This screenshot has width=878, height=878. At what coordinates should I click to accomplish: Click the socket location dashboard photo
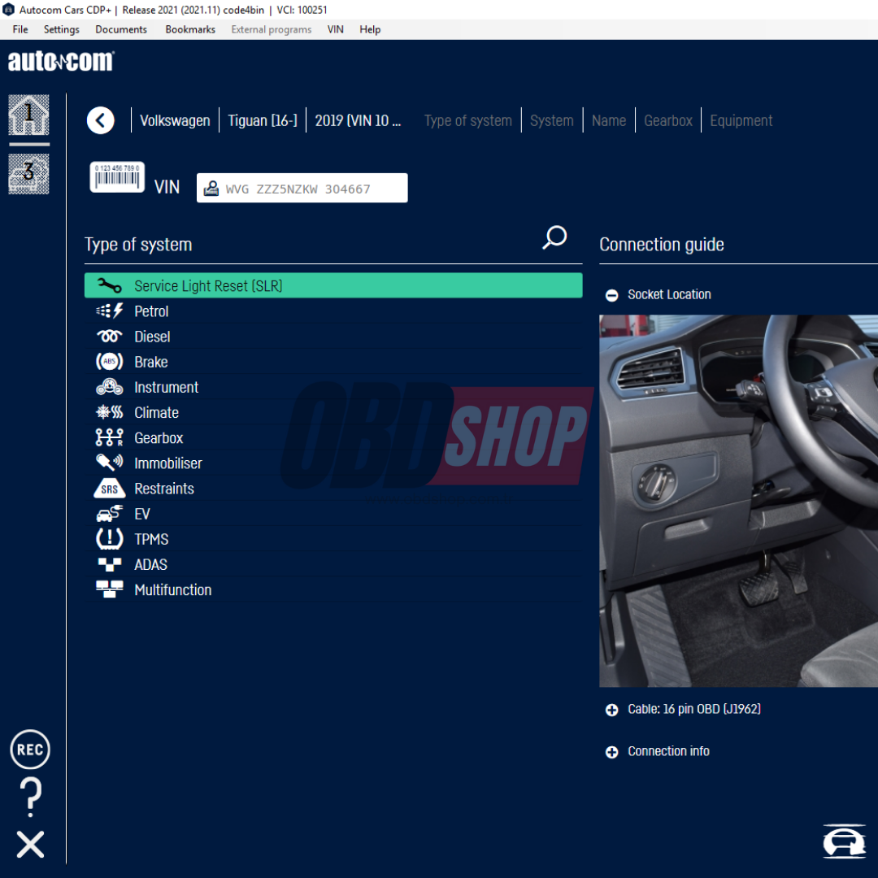[738, 501]
